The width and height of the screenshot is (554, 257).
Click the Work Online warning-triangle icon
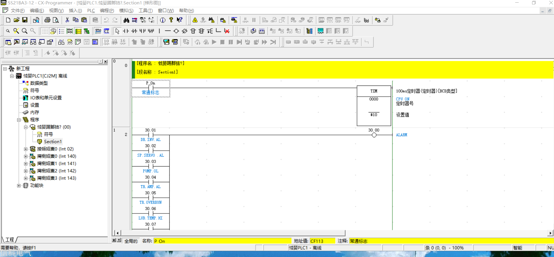[195, 20]
